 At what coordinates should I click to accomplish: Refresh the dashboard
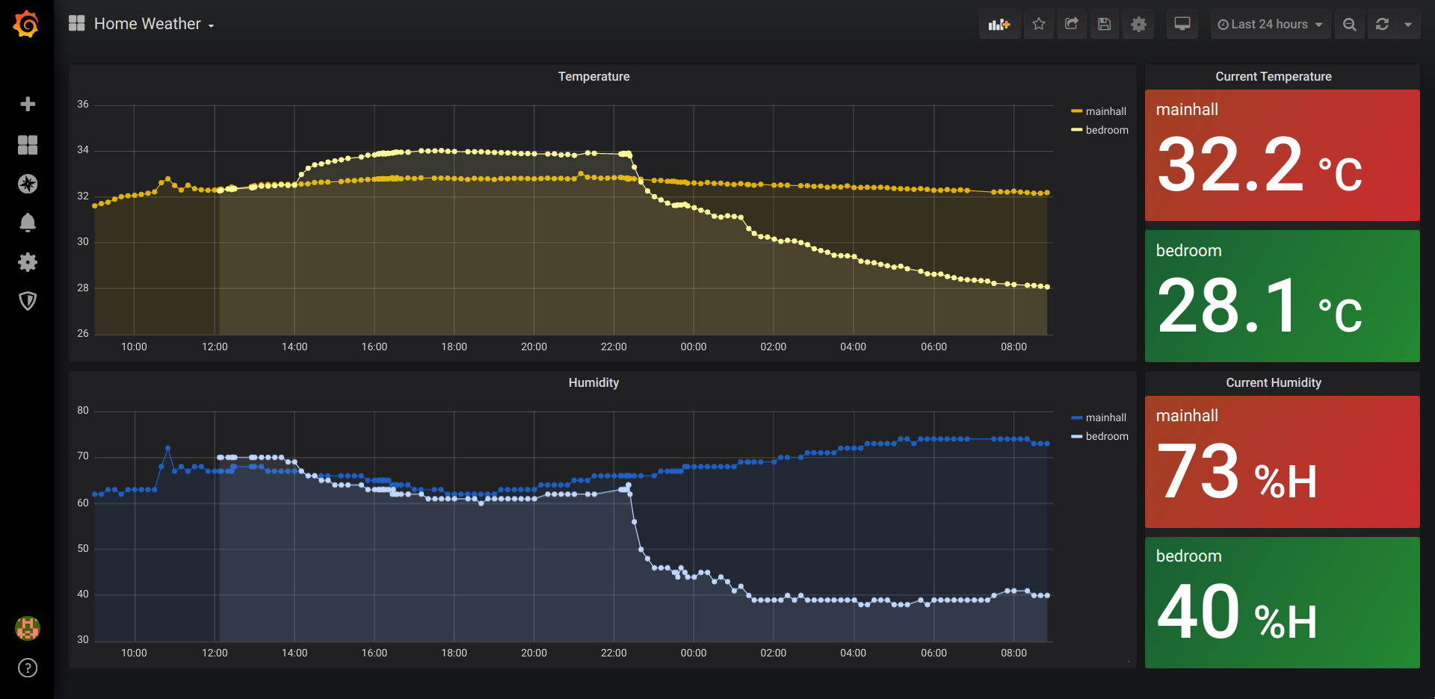(x=1383, y=25)
